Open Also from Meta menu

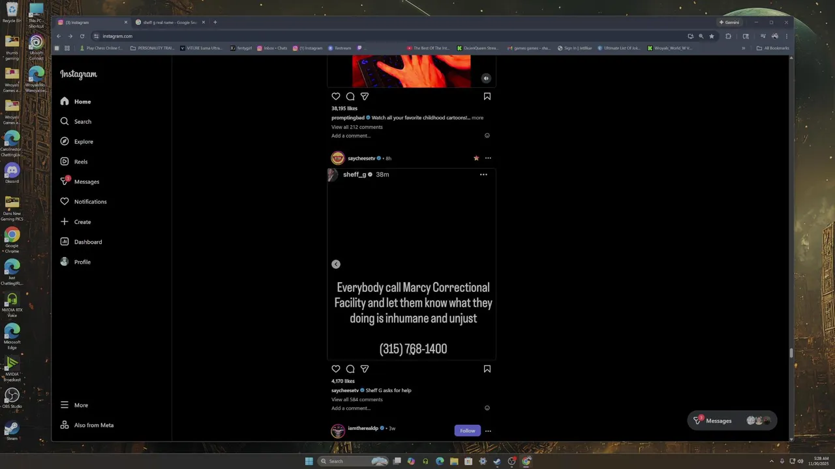tap(86, 425)
